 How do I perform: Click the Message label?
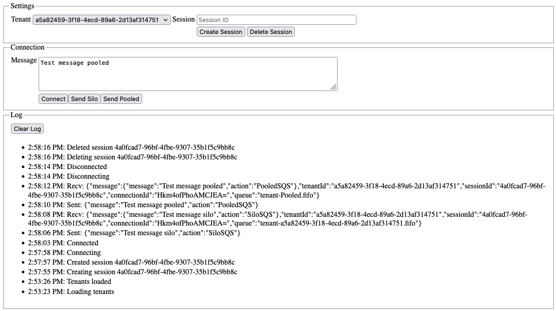tap(24, 60)
